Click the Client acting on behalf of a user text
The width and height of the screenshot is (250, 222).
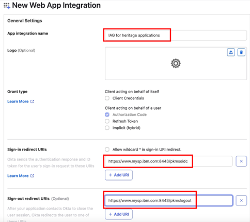tap(133, 108)
